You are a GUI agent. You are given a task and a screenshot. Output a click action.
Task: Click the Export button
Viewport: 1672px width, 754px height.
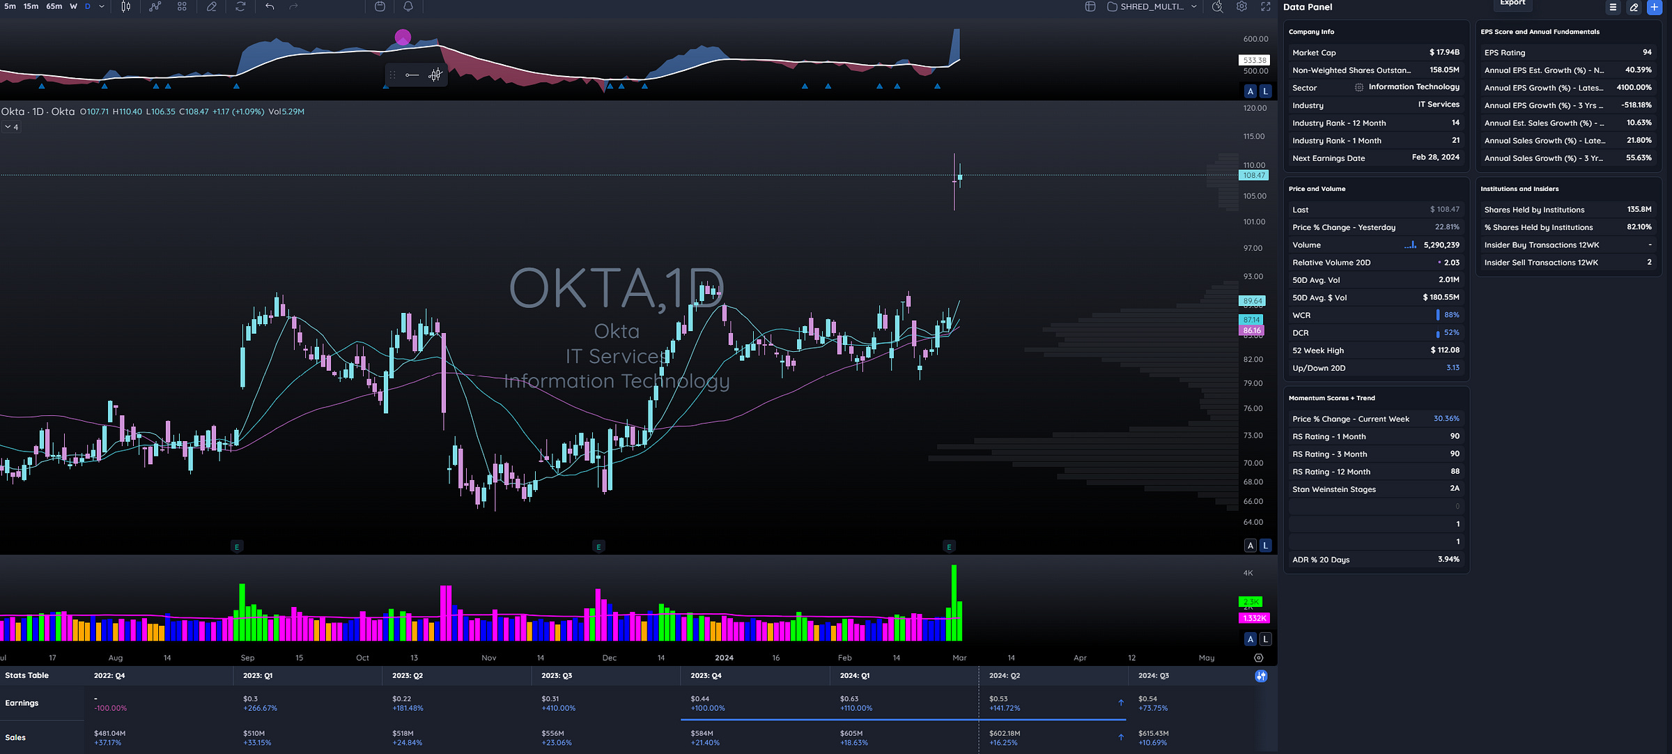[x=1512, y=3]
